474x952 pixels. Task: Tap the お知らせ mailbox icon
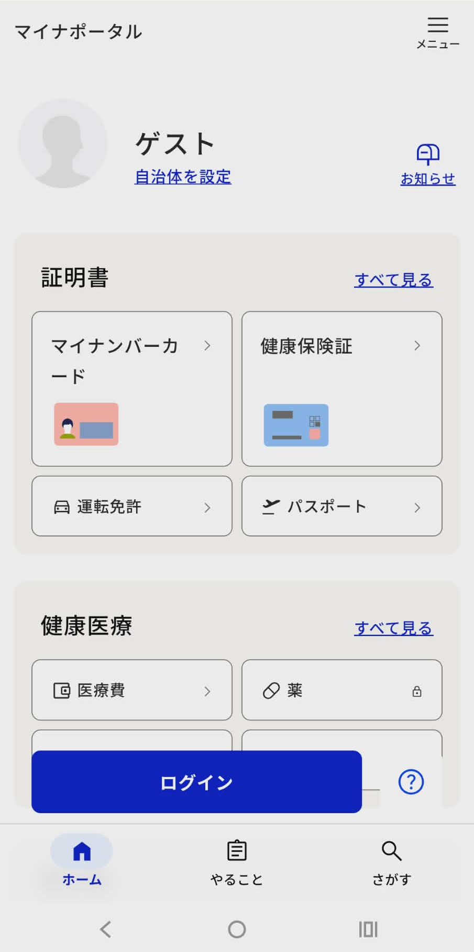point(428,154)
